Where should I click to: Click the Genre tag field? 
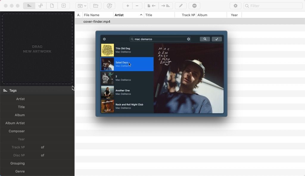coord(50,171)
